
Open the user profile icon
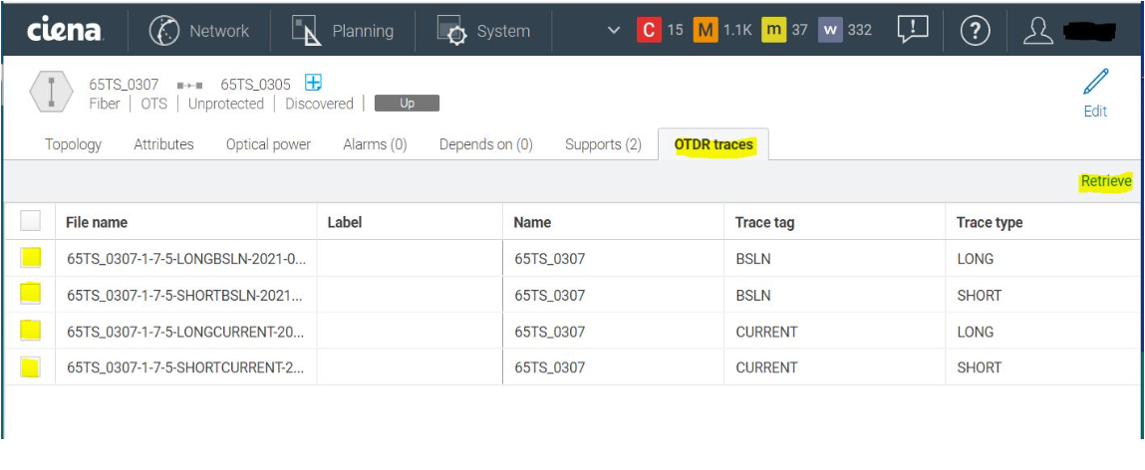pos(1037,31)
